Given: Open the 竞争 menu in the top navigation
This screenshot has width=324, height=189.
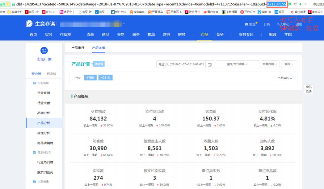Looking at the screenshot, I should pyautogui.click(x=220, y=35).
